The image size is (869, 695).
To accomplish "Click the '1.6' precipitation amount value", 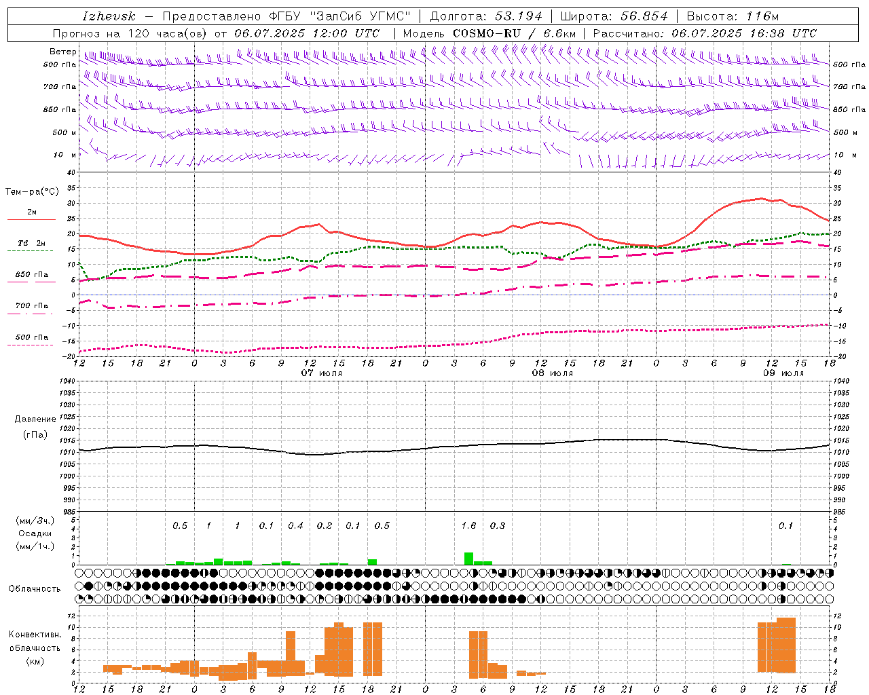I will 468,525.
